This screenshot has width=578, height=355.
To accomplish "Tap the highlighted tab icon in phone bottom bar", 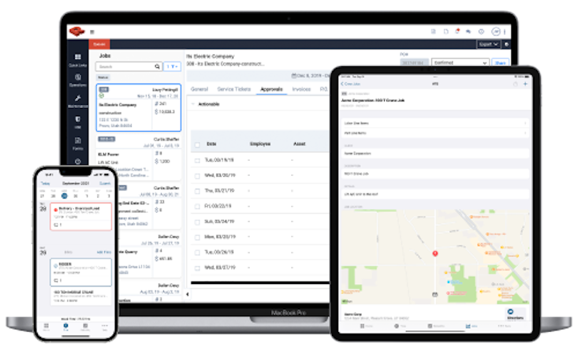I will pos(65,327).
